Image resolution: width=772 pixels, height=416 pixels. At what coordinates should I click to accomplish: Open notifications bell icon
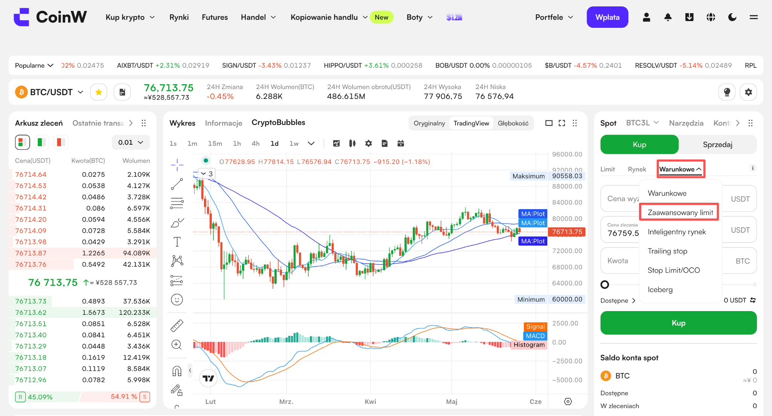[668, 17]
